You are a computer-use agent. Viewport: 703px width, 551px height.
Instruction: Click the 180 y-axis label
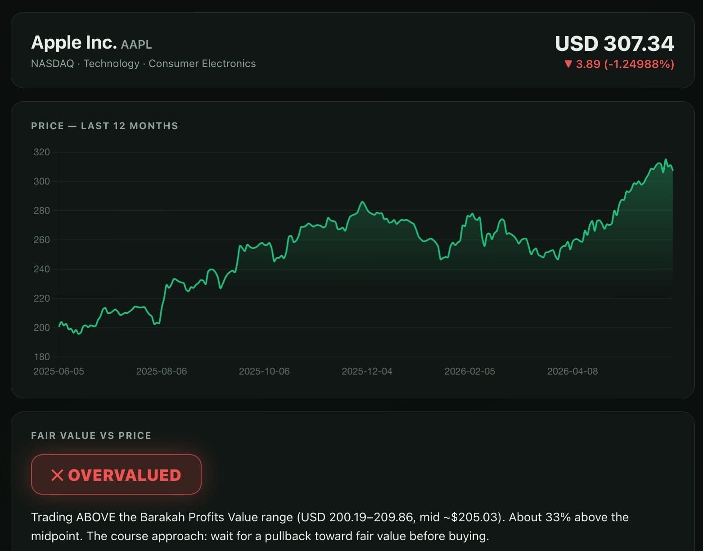point(42,357)
